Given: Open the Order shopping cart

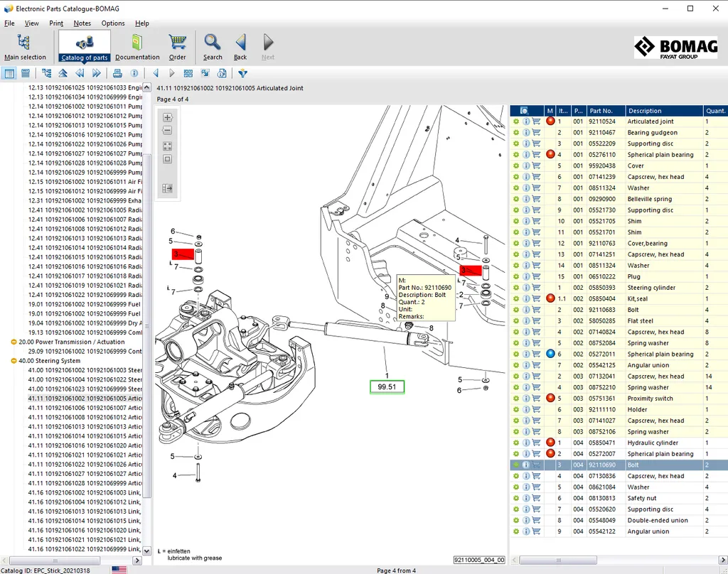Looking at the screenshot, I should (177, 47).
